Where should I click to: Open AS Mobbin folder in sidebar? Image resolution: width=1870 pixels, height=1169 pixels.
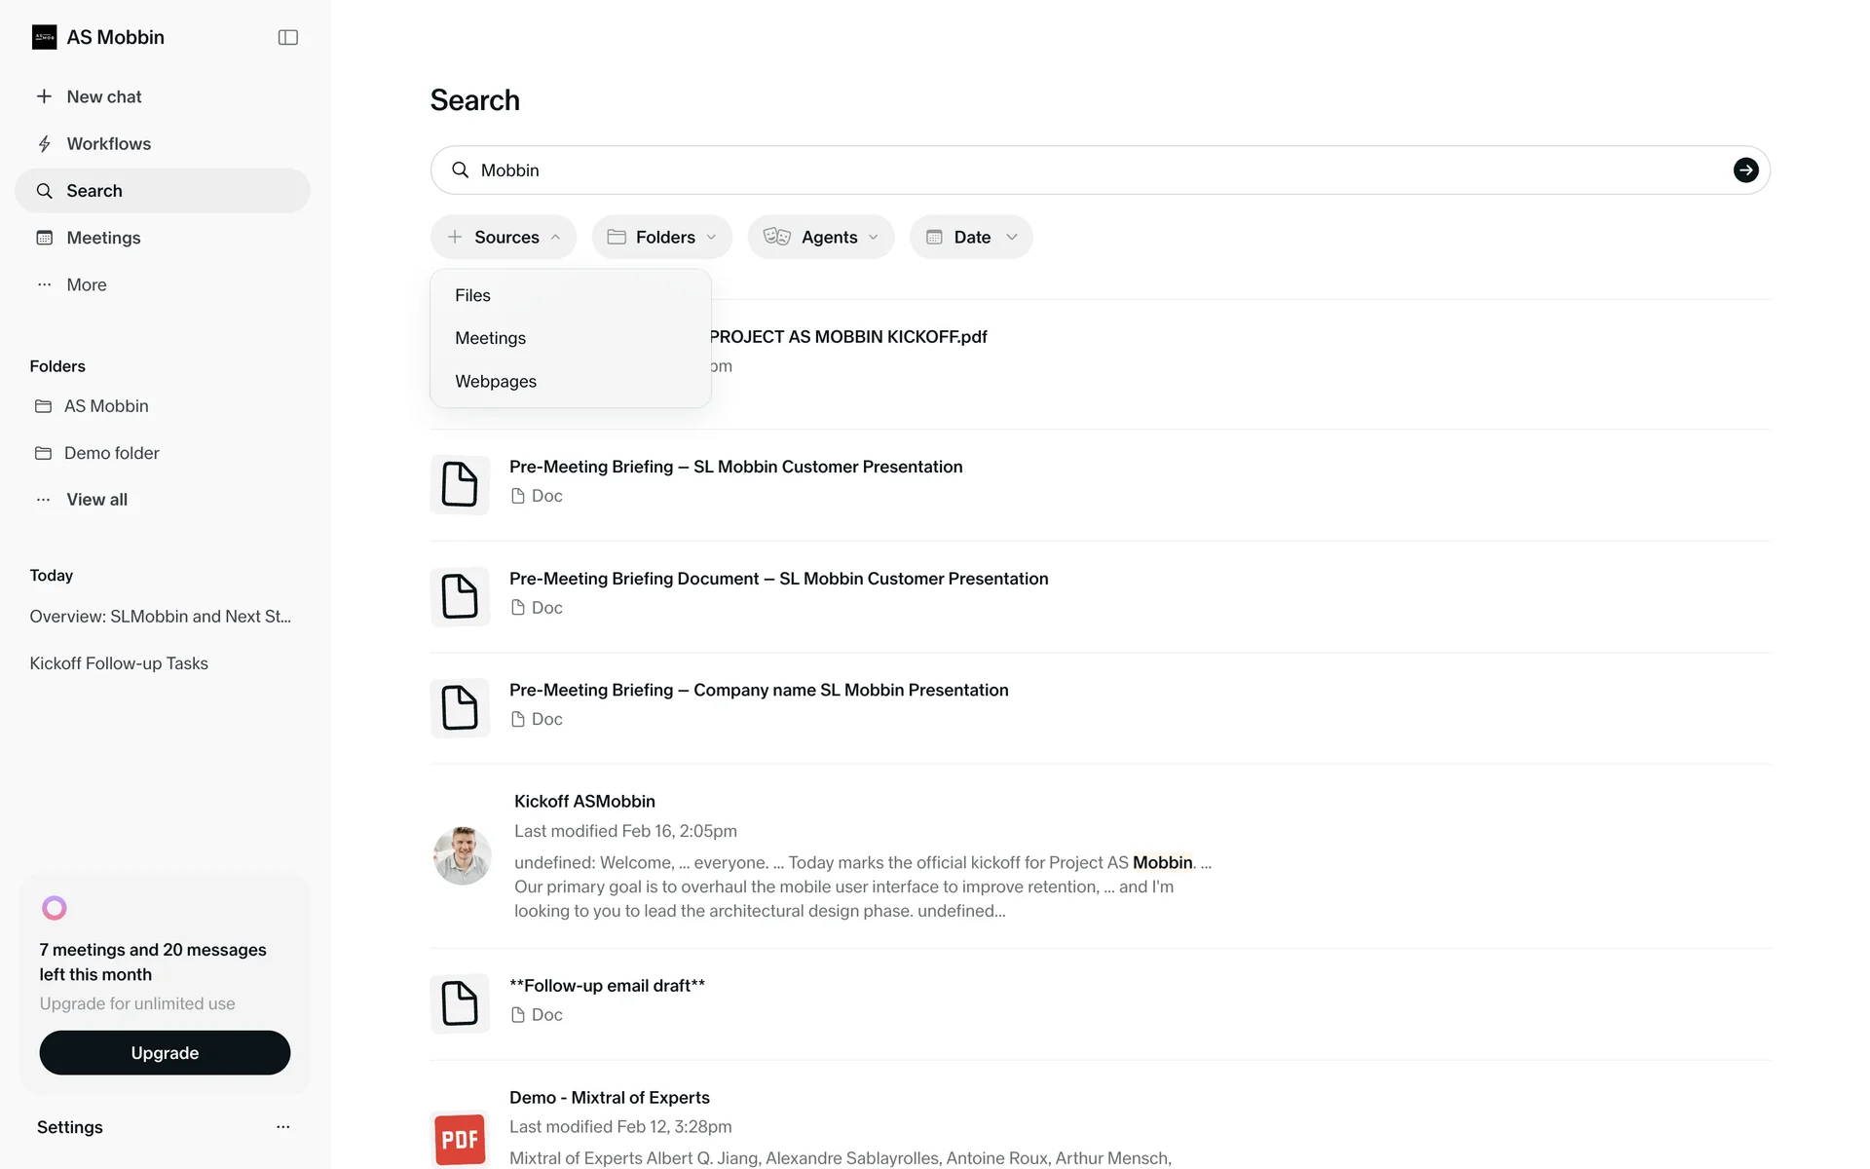click(105, 406)
